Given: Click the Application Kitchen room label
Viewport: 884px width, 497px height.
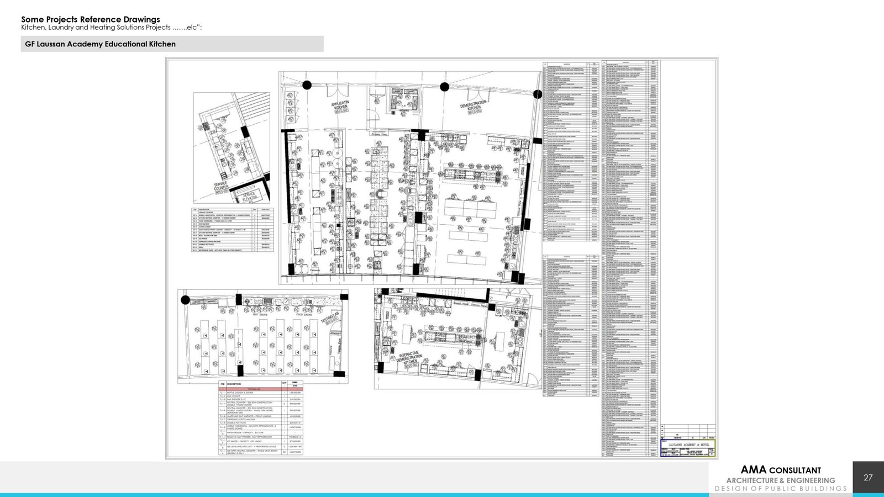Looking at the screenshot, I should click(x=340, y=107).
